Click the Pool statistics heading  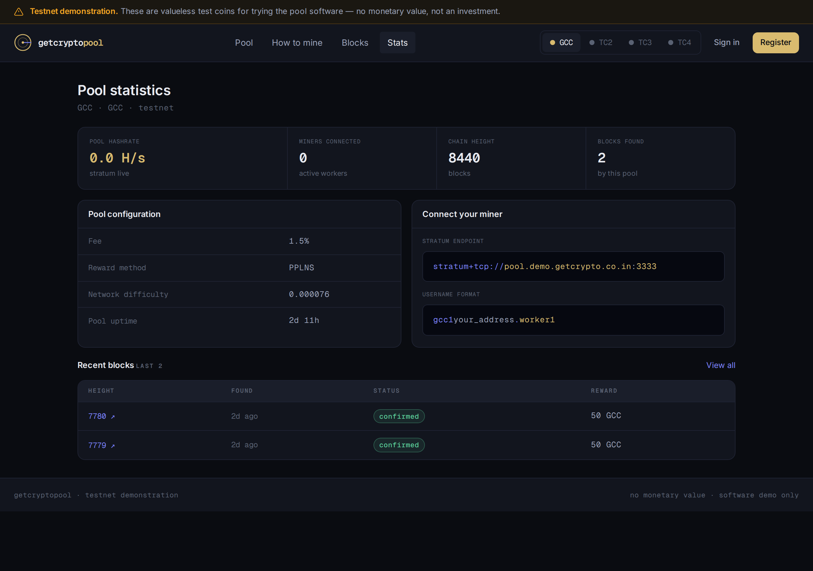(124, 91)
